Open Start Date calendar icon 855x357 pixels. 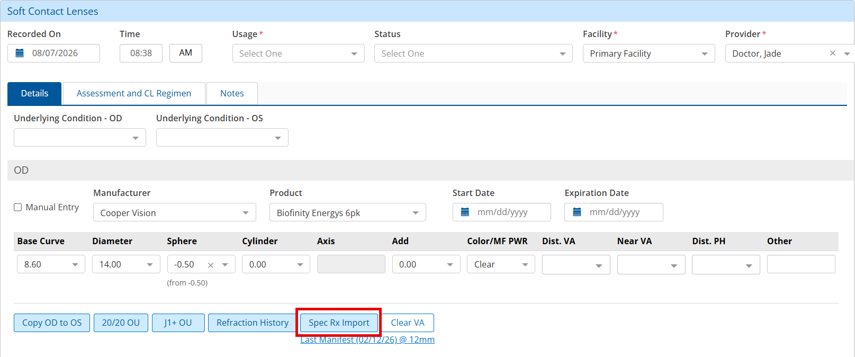pyautogui.click(x=465, y=212)
